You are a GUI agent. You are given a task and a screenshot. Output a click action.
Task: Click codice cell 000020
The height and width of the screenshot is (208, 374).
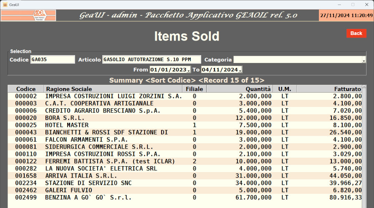tap(26, 118)
